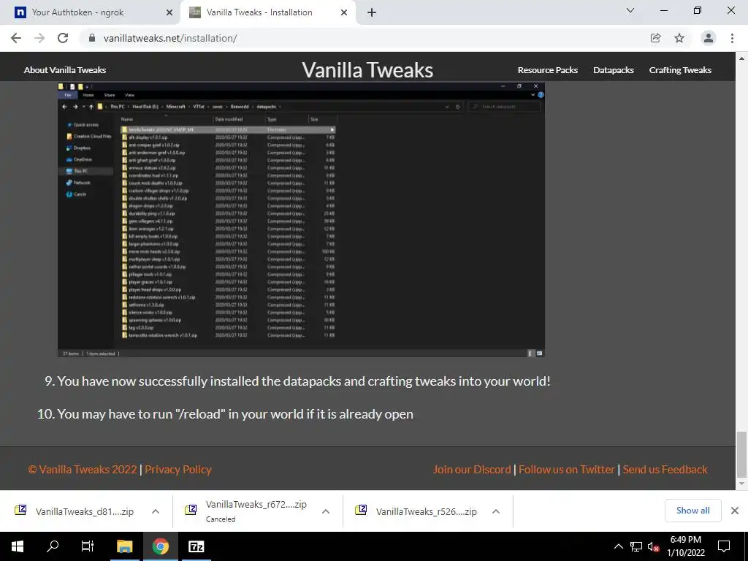This screenshot has height=561, width=748.
Task: Click the page vertical scrollbar thumb
Action: (741, 454)
